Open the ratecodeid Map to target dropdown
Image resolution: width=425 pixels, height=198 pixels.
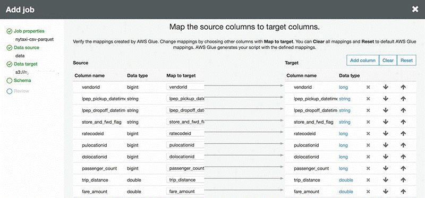[x=185, y=134]
